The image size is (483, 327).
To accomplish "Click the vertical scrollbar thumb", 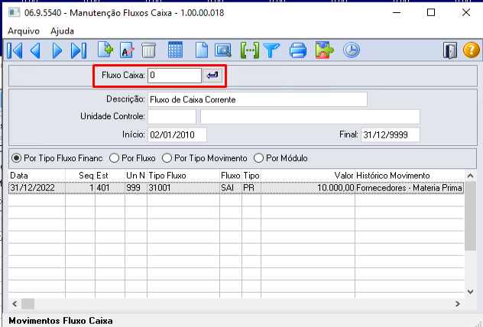I will (470, 216).
